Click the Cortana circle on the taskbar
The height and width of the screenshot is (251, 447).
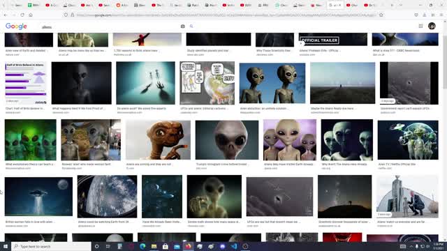[96, 246]
